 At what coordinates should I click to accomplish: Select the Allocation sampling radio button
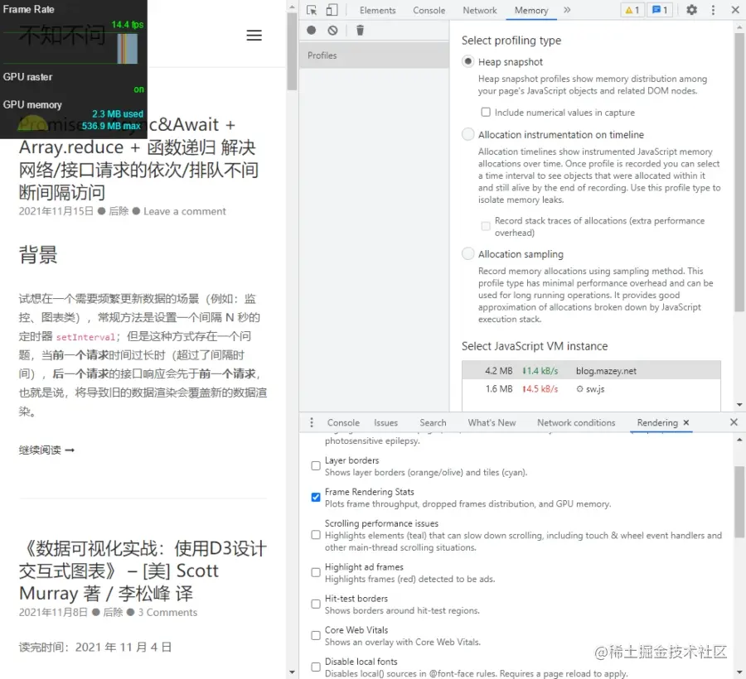coord(468,253)
